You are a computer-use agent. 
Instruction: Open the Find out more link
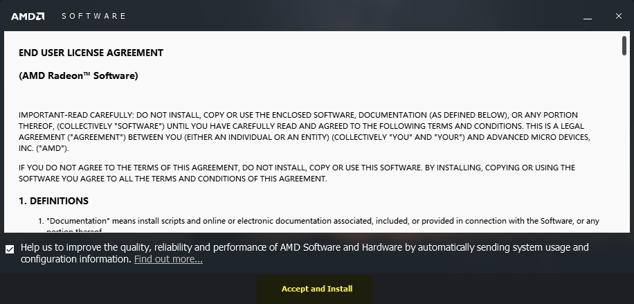pyautogui.click(x=168, y=259)
